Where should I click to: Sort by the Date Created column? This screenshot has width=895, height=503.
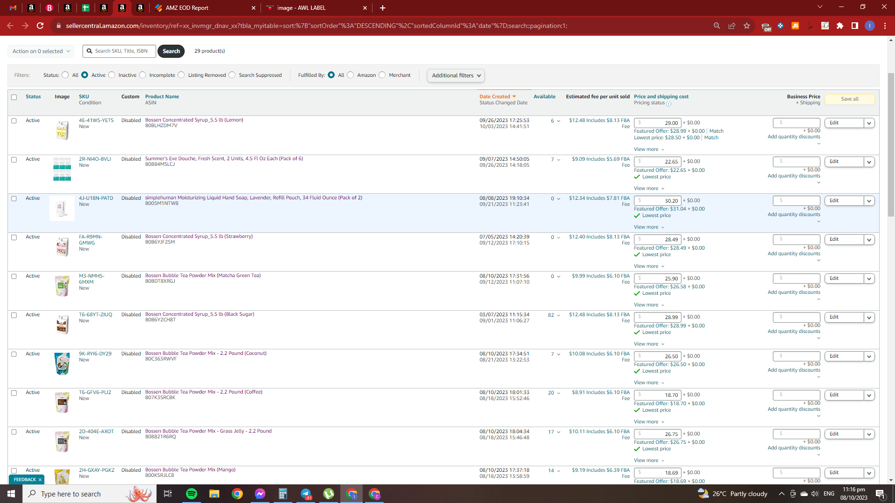pos(497,97)
